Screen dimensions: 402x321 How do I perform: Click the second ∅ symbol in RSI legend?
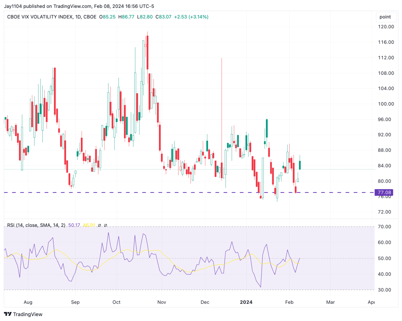[x=106, y=226]
